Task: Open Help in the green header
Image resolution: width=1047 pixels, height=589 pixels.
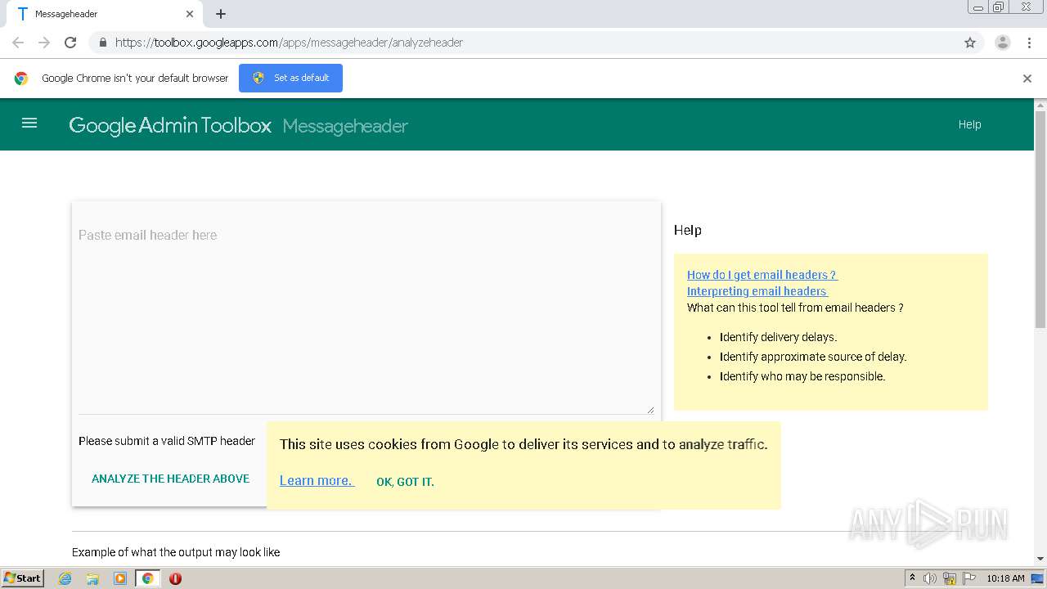Action: click(969, 124)
